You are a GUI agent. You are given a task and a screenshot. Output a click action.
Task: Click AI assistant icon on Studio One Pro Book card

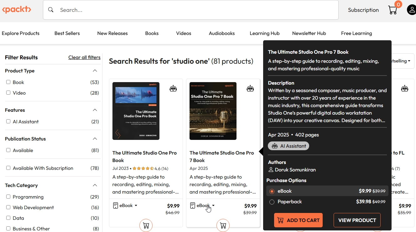coord(173,88)
